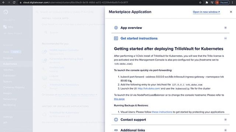This screenshot has width=236, height=132.
Task: Click the Contact support lifebuoy icon
Action: (116, 120)
